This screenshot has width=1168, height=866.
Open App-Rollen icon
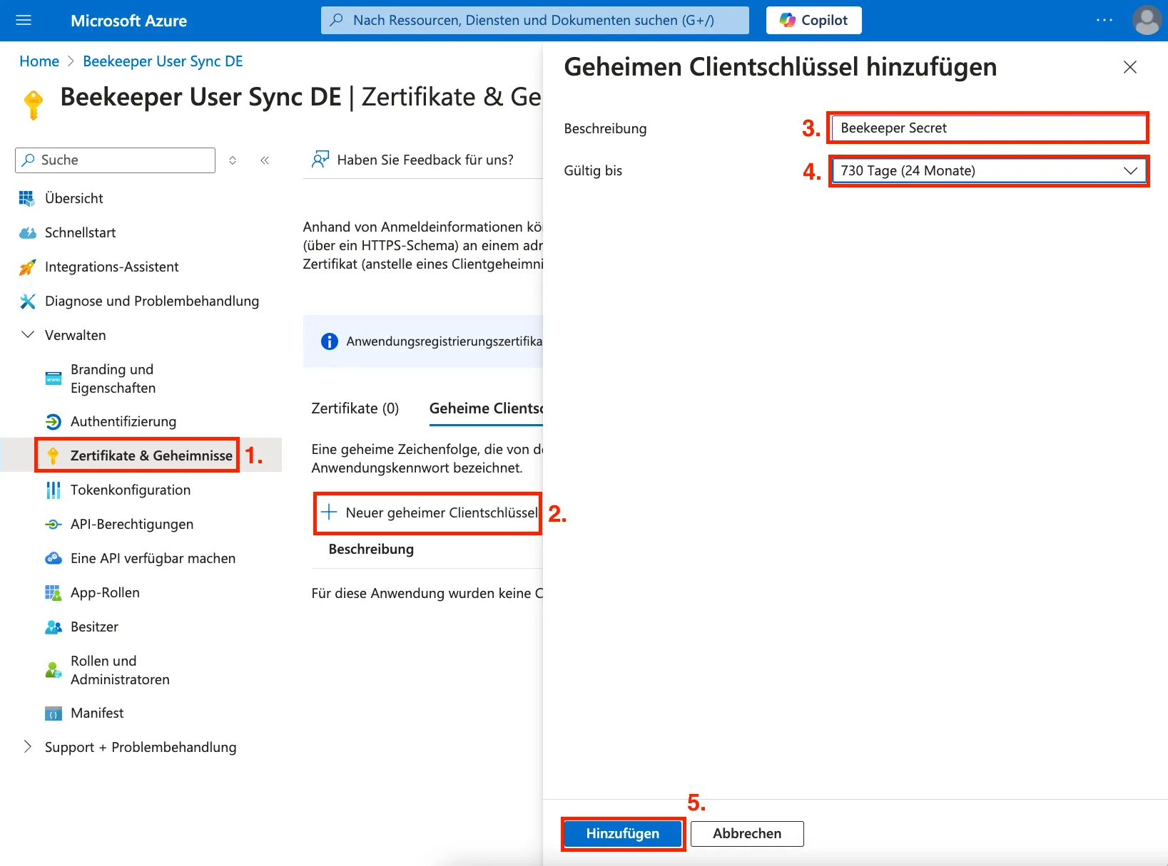point(54,593)
